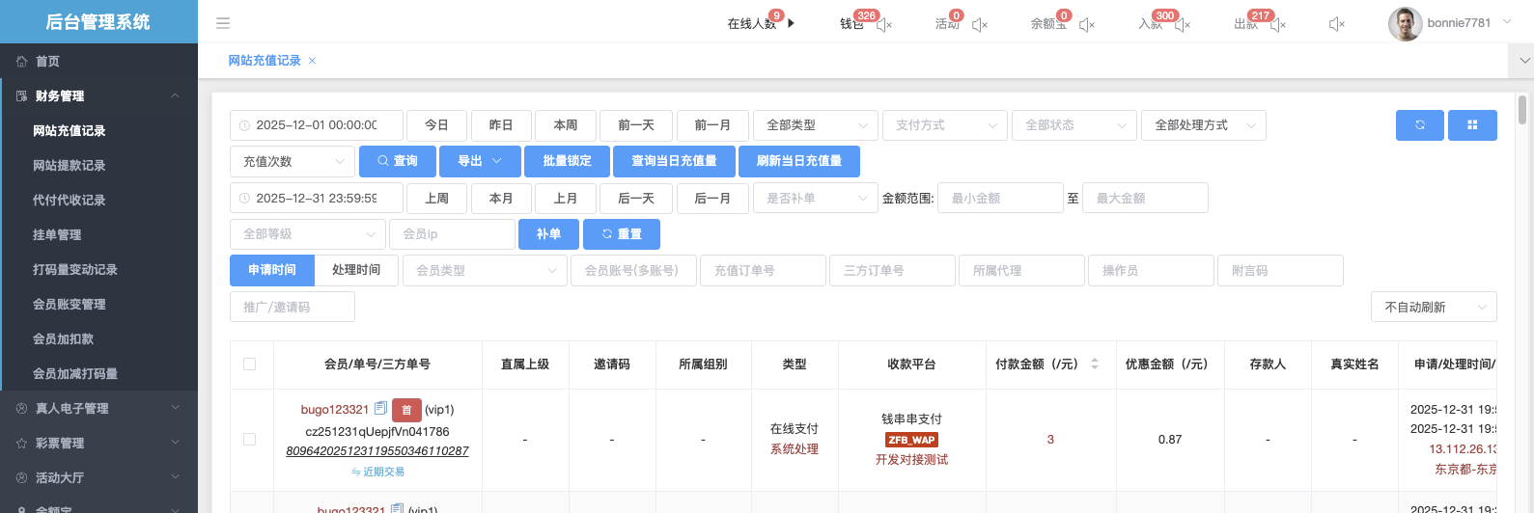Tick the select-all checkbox in the table header
The image size is (1534, 513).
tap(250, 364)
